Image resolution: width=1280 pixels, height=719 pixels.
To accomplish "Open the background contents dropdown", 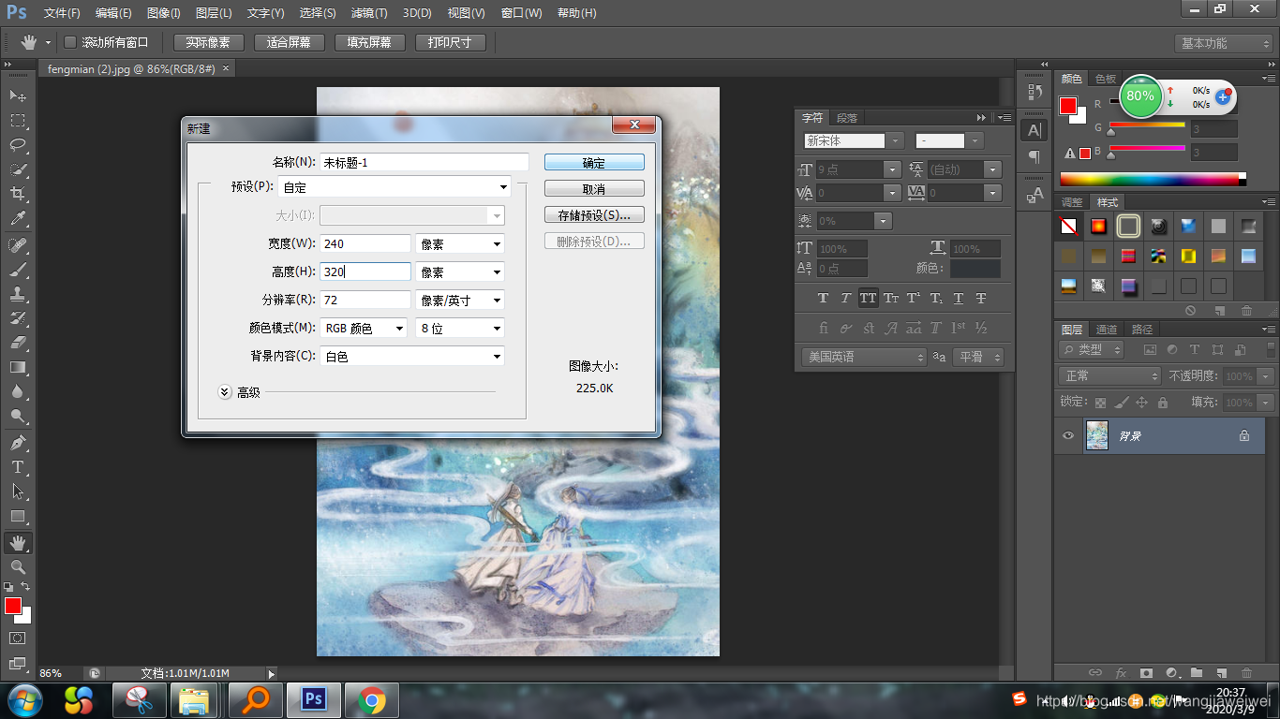I will click(x=412, y=357).
